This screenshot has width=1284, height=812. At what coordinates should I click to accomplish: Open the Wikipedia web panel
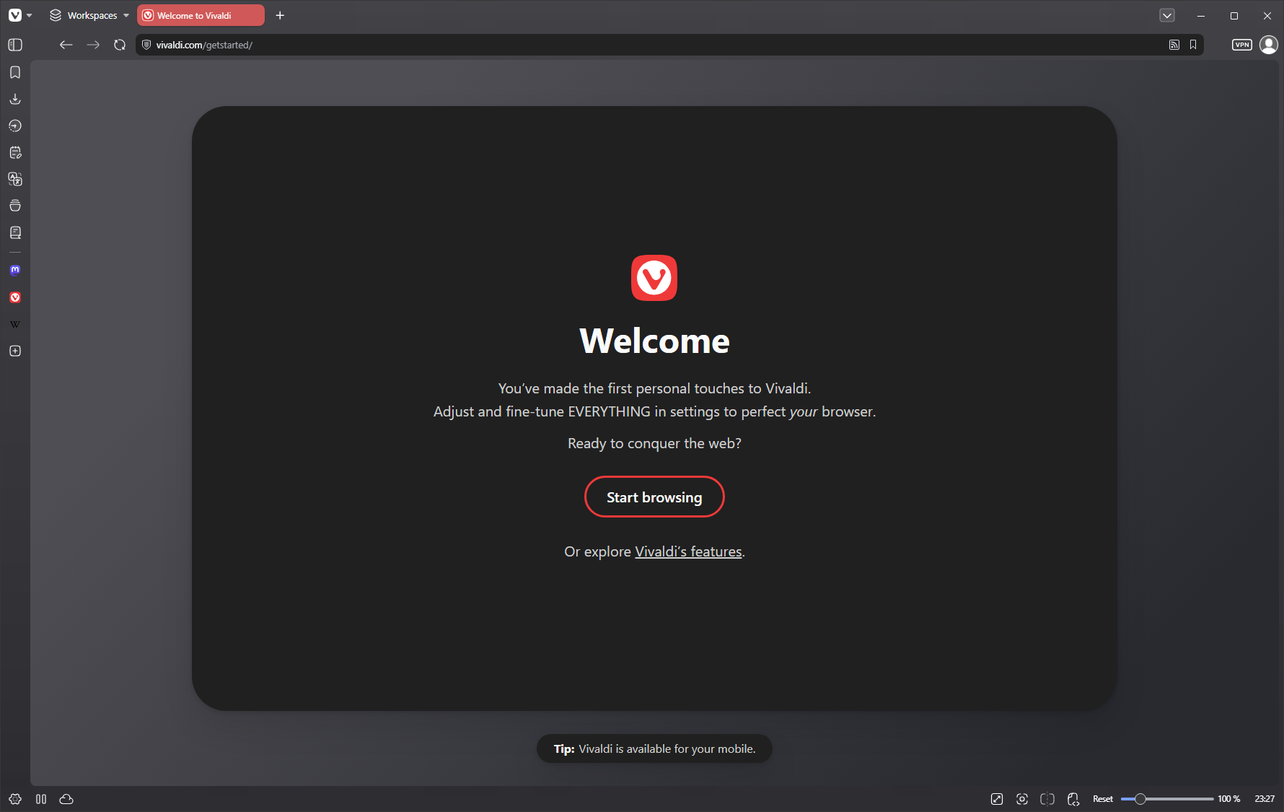15,324
